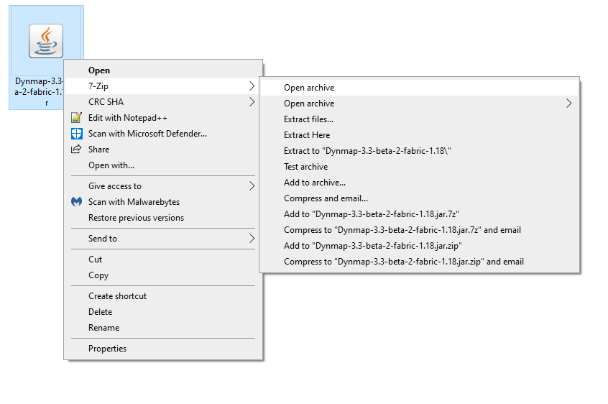Click second Open archive entry with arrow
This screenshot has height=404, width=608.
coord(420,104)
